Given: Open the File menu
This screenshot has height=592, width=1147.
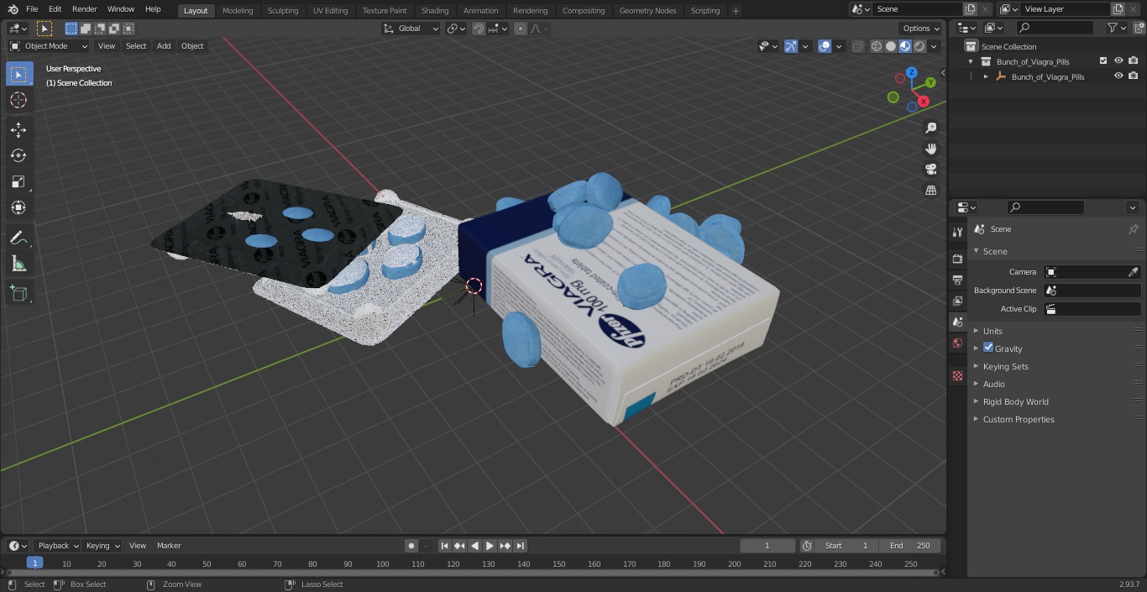Looking at the screenshot, I should click(x=32, y=9).
